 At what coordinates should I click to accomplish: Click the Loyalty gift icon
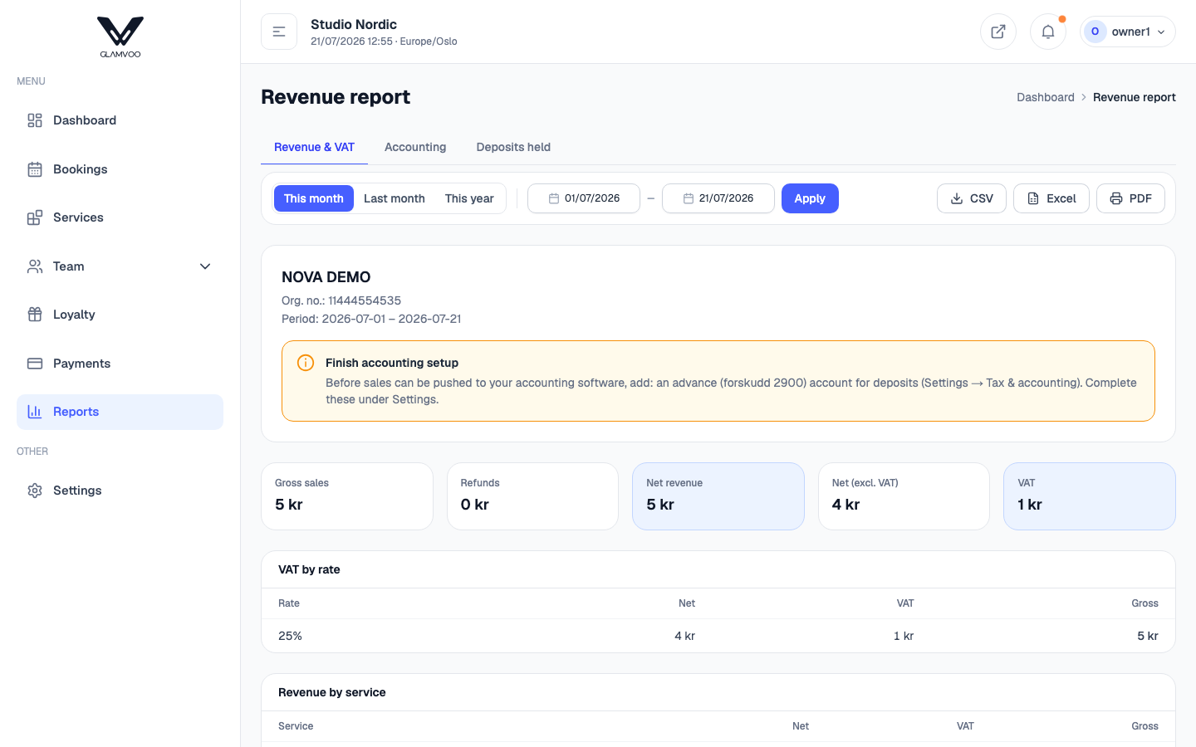[35, 315]
